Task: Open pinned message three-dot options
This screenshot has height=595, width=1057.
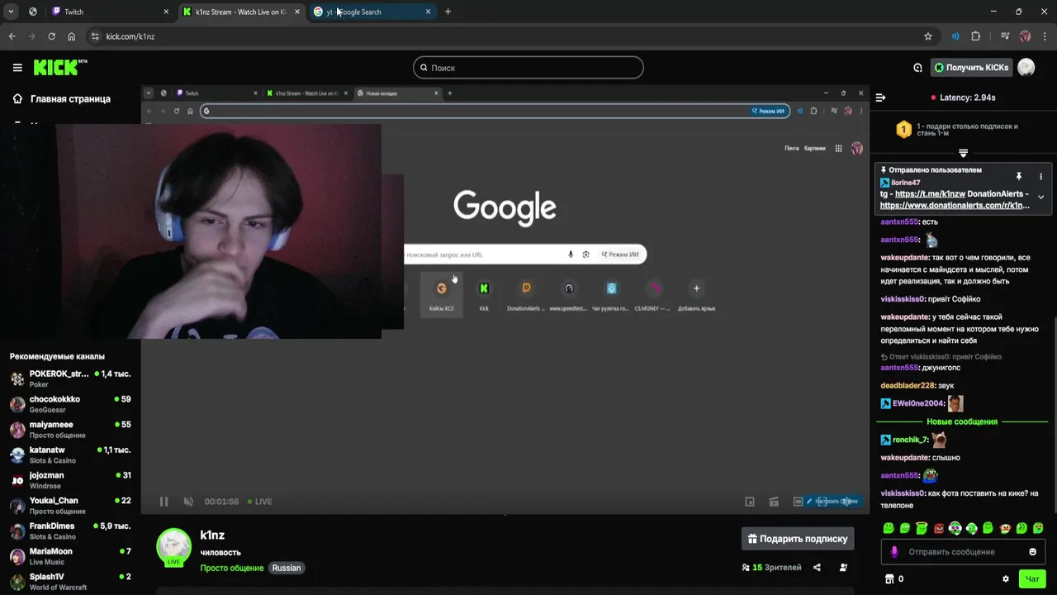Action: (1040, 176)
